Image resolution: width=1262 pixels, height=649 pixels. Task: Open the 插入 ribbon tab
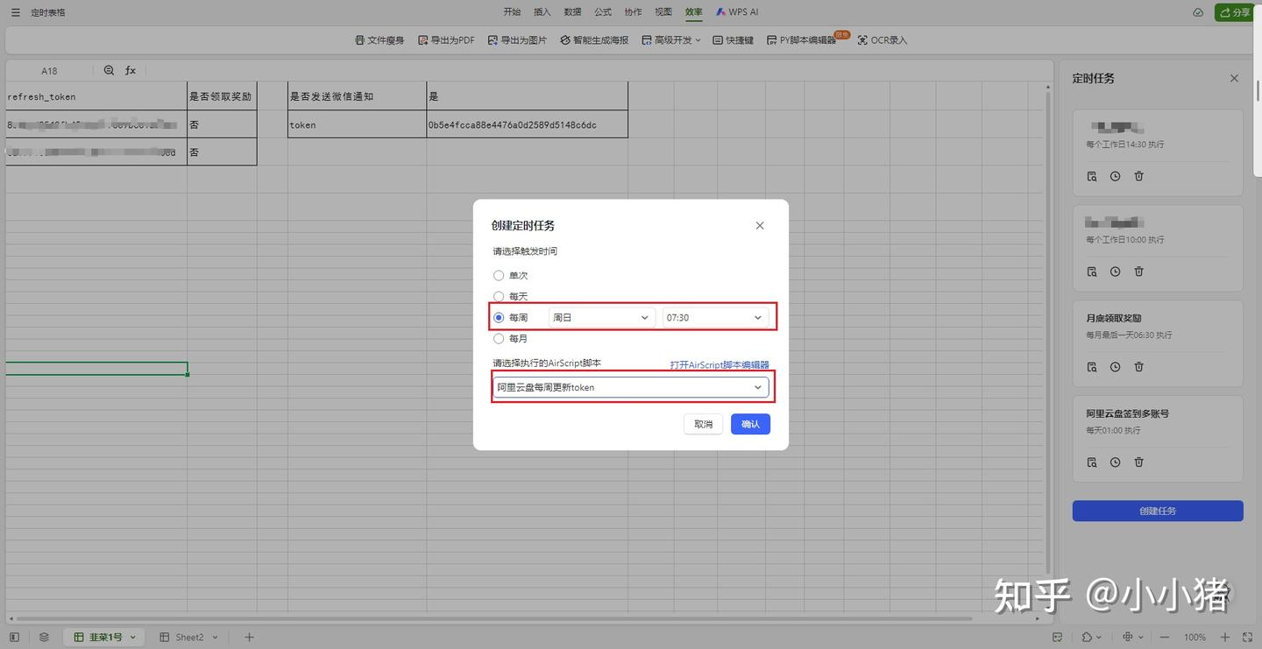pyautogui.click(x=542, y=12)
